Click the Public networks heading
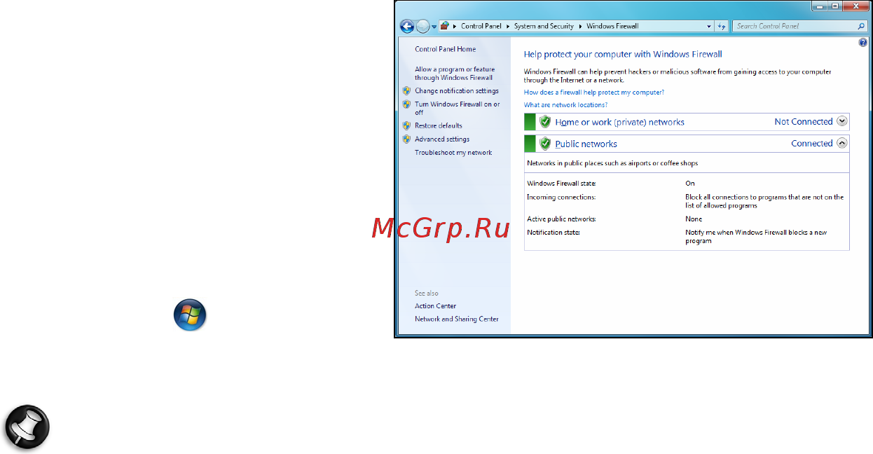 586,144
